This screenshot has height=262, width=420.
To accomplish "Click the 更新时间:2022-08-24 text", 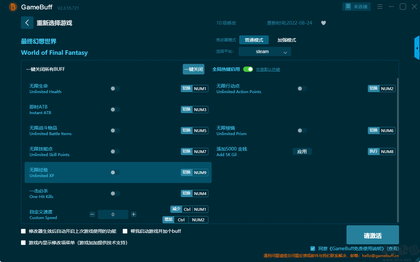I will click(290, 23).
